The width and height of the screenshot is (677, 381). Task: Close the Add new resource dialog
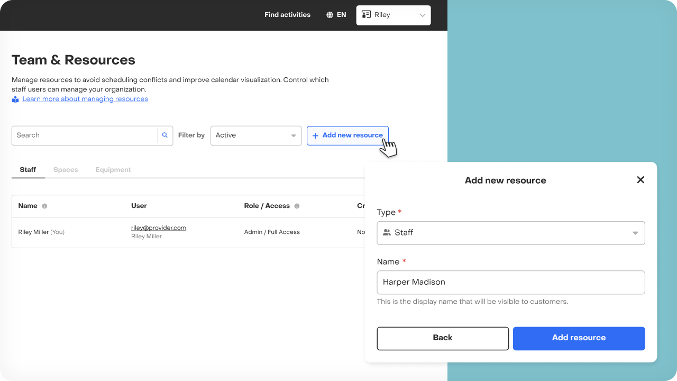pos(641,180)
